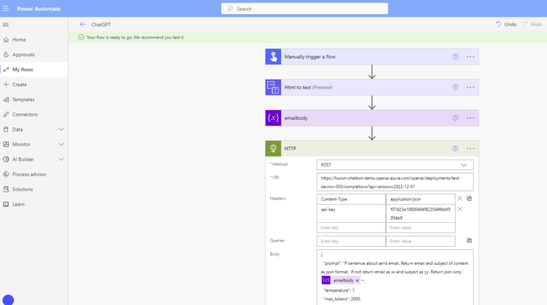Click the Manually trigger a flow icon
547x305 pixels.
(x=273, y=57)
